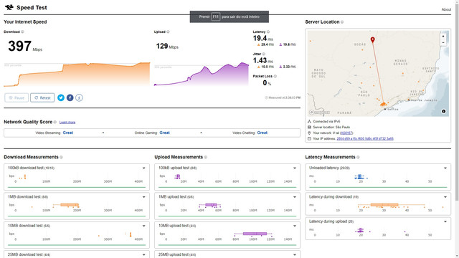Screen dimensions: 459x258
Task: Open the AS network number link
Action: [x=346, y=133]
